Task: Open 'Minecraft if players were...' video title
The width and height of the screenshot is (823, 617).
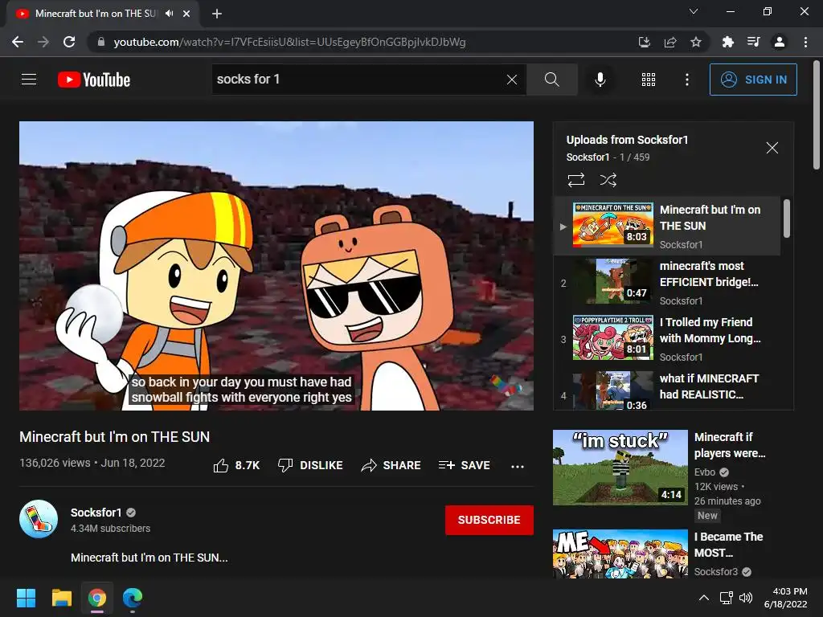Action: coord(730,445)
